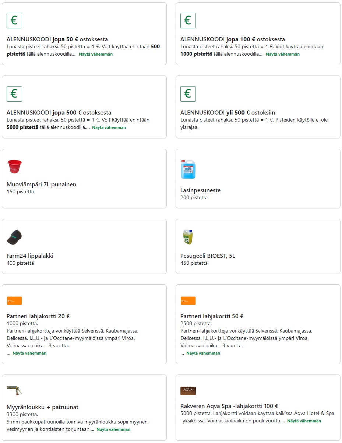Click euro icon on jopa 500 € discount card
The image size is (342, 443).
pos(14,94)
